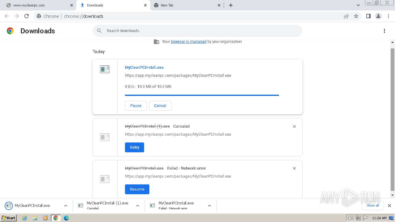Click the file icon of MyCleanPCInstall.exe in progress
The image size is (395, 222).
click(x=105, y=69)
